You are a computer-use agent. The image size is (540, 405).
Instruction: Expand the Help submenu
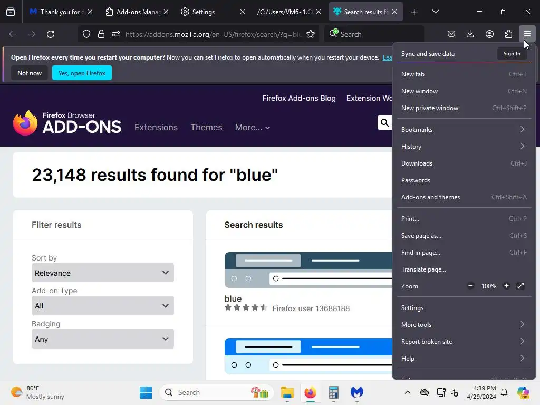tap(464, 358)
